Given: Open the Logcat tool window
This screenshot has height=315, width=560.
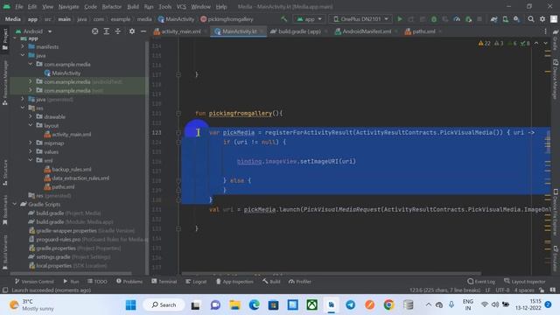Looking at the screenshot, I should point(196,282).
